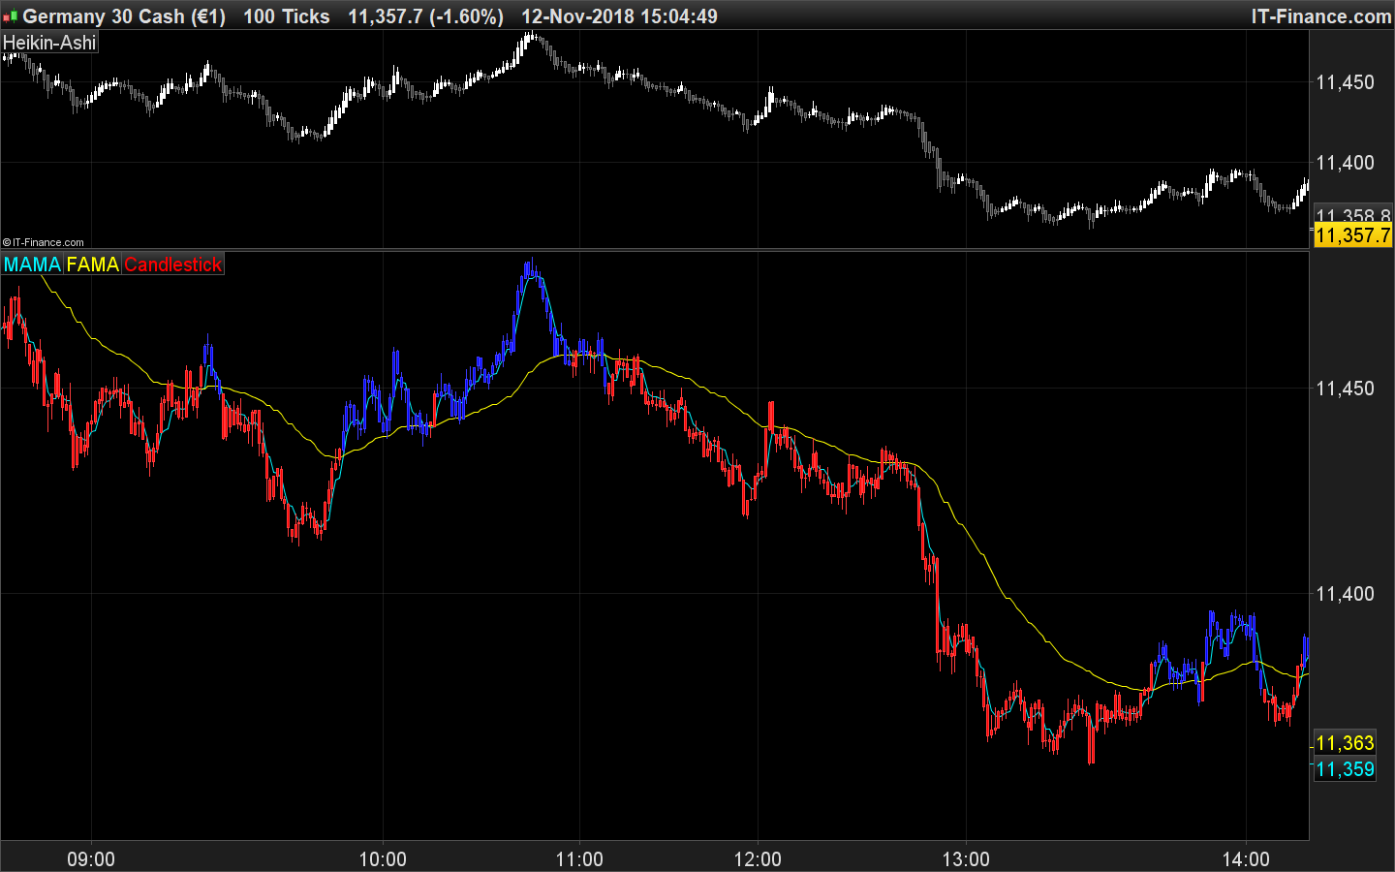Click the 12:00 time axis label

pos(757,859)
